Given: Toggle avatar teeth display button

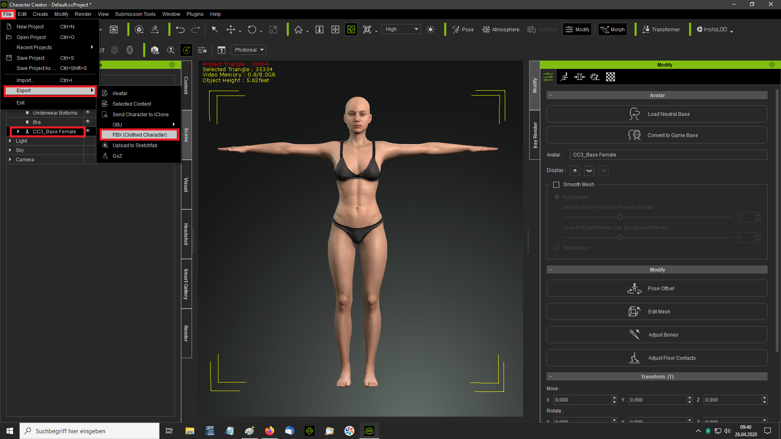Looking at the screenshot, I should coord(589,171).
